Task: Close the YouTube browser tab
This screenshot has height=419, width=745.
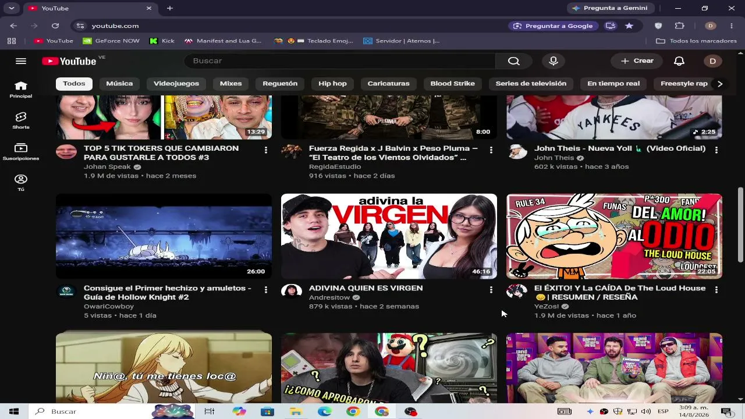Action: 148,8
